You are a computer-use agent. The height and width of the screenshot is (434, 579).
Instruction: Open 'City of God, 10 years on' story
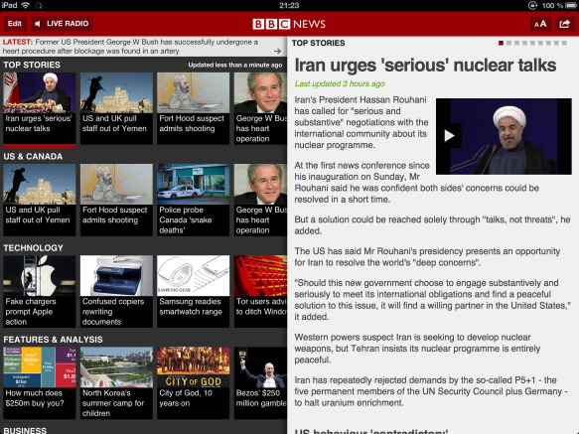pyautogui.click(x=193, y=383)
